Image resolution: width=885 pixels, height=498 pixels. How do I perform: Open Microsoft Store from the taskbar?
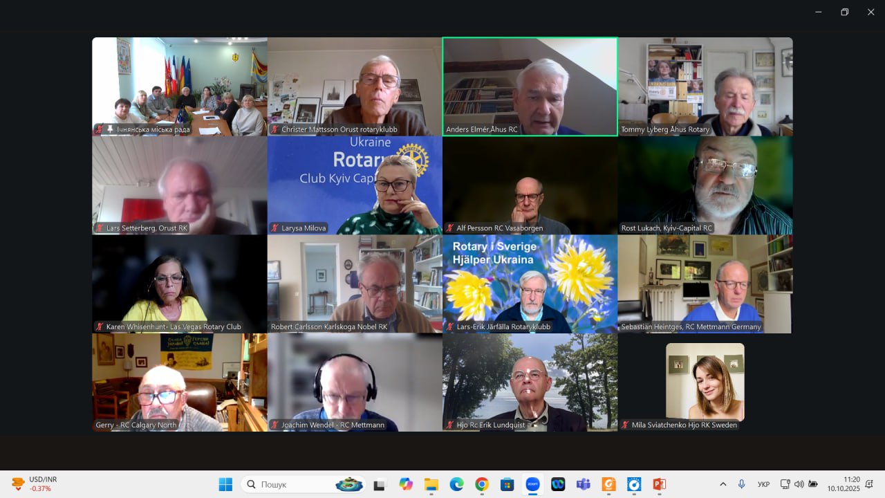[x=507, y=484]
